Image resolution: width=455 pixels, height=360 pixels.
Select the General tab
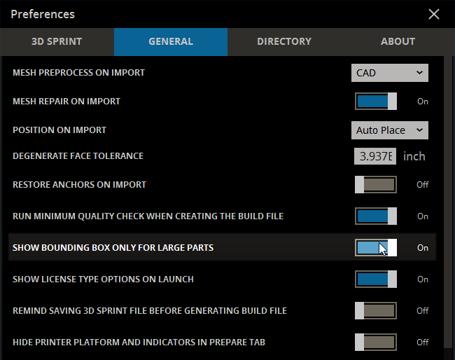pyautogui.click(x=170, y=41)
